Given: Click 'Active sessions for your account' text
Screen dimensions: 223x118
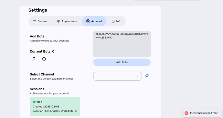Looking at the screenshot, I should (x=49, y=93).
